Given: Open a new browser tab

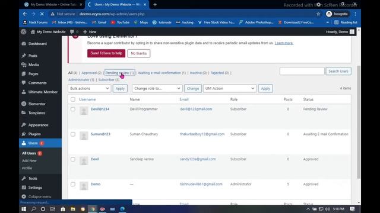Looking at the screenshot, I should pos(155,4).
